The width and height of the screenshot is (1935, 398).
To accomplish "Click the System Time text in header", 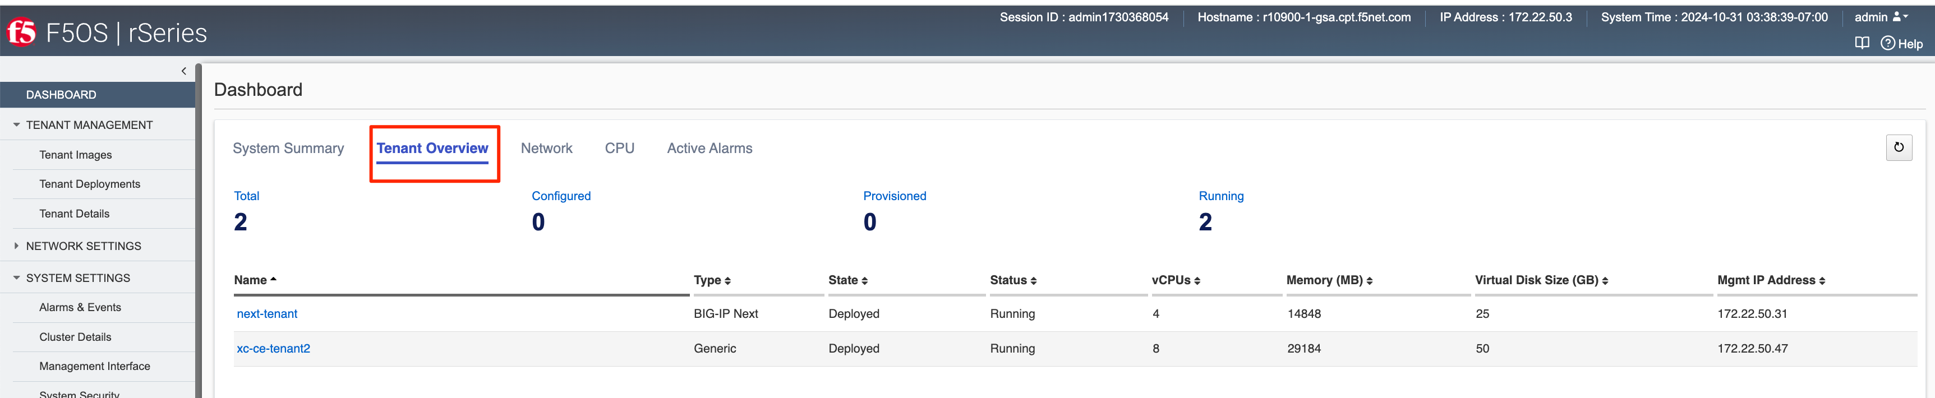I will coord(1714,17).
